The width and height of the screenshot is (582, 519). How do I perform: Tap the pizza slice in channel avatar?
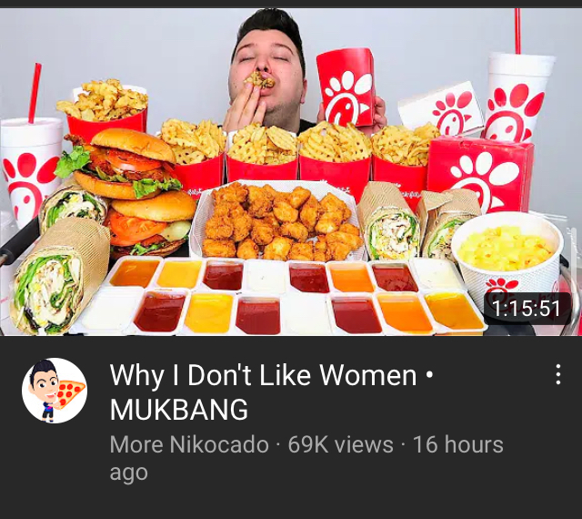[x=70, y=393]
